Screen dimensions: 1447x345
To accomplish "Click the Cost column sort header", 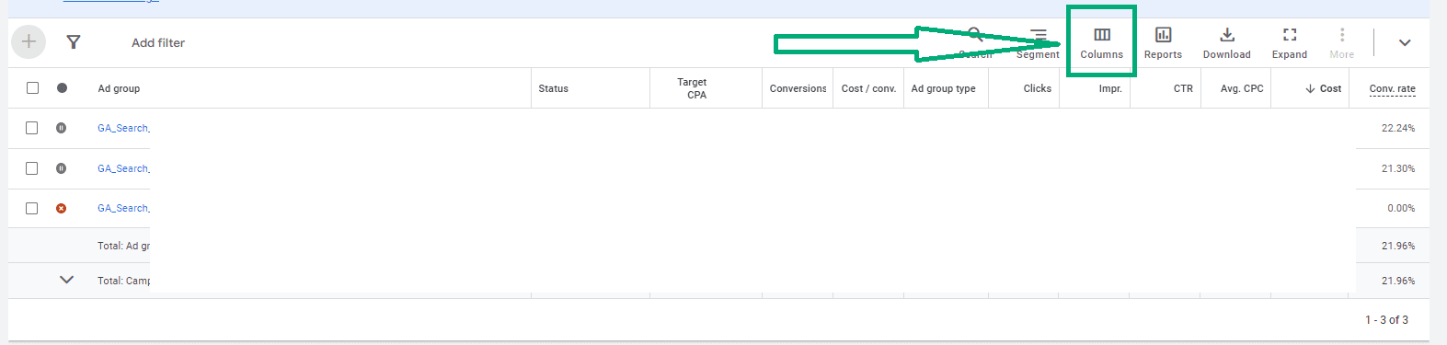I will click(1323, 88).
